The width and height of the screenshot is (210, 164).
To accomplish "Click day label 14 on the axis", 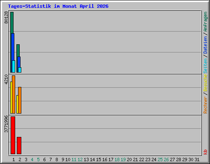I will tap(92, 159).
